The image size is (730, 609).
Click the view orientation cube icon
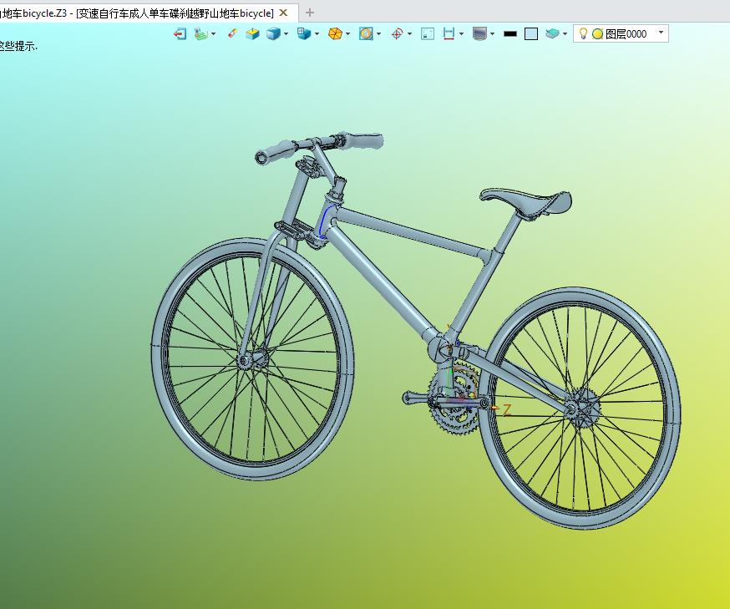304,33
